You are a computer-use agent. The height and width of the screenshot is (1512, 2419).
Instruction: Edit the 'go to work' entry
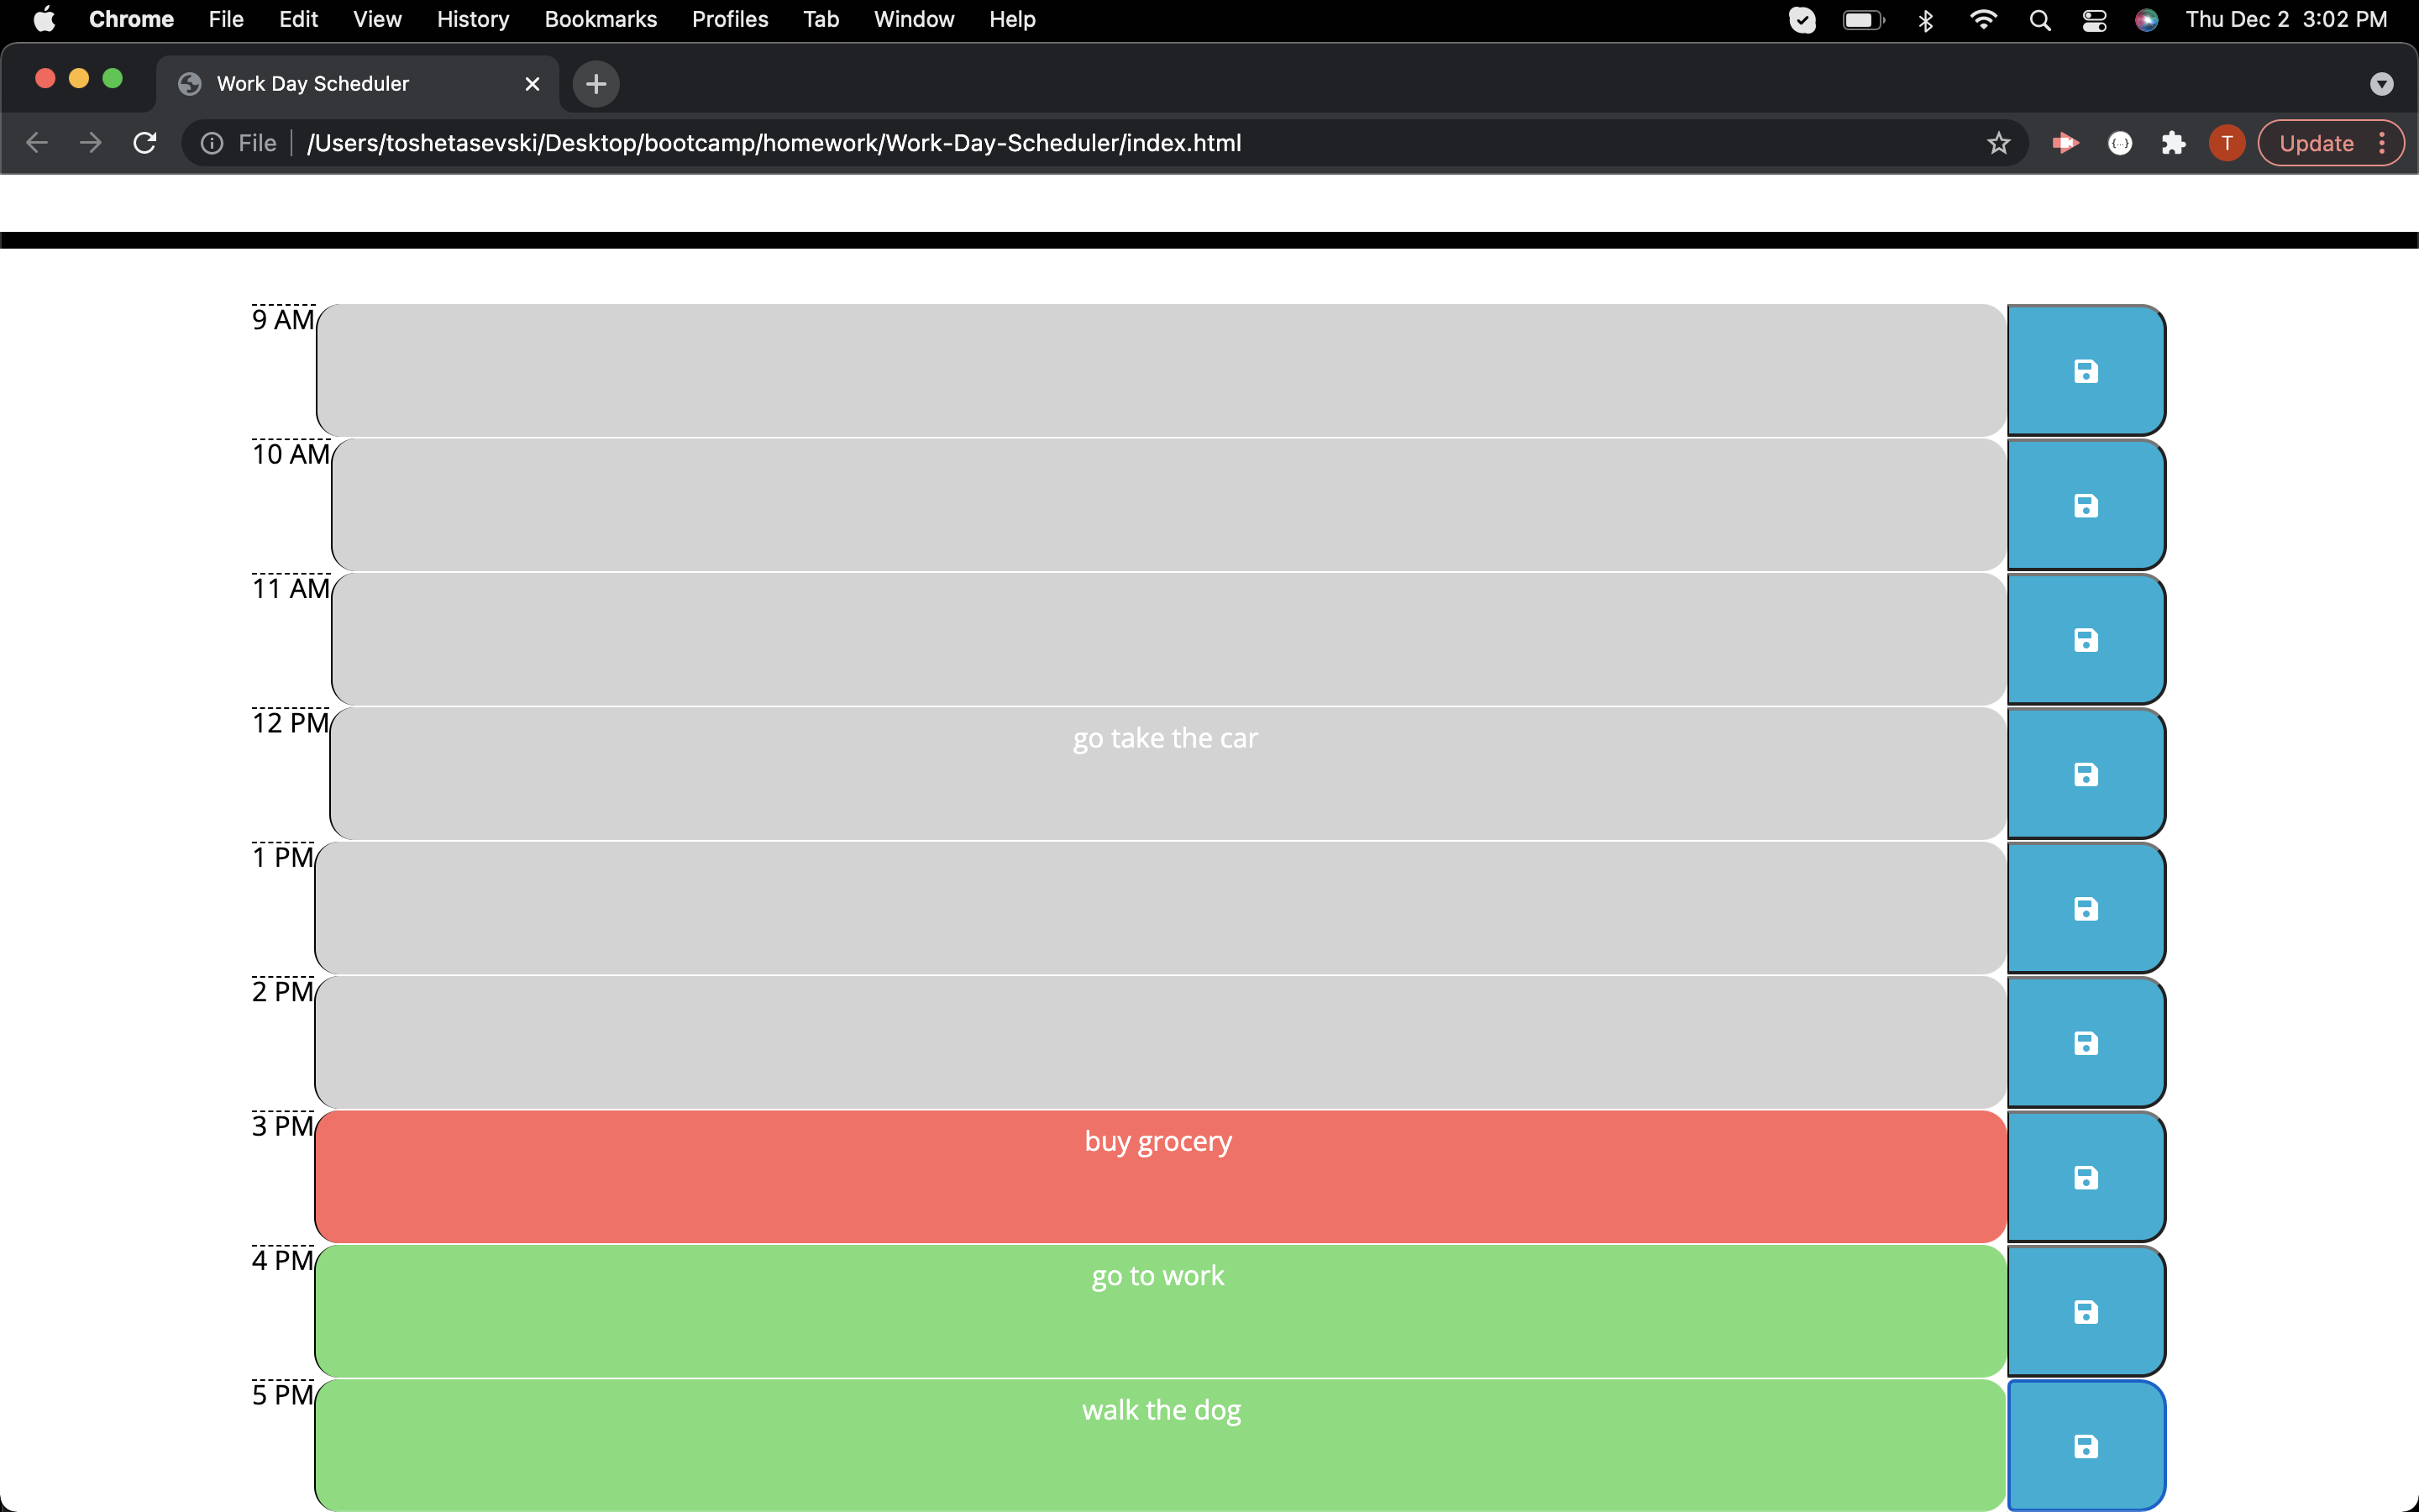tap(1161, 1311)
